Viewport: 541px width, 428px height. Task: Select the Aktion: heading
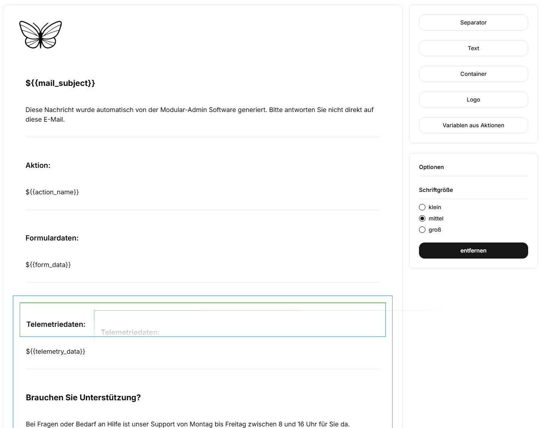[38, 165]
